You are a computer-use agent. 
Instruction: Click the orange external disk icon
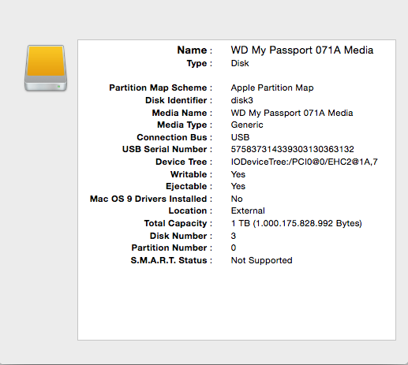pyautogui.click(x=46, y=68)
